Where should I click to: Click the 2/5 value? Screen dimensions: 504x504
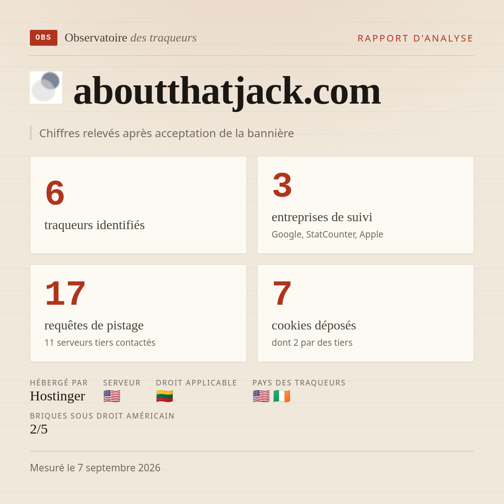[39, 429]
